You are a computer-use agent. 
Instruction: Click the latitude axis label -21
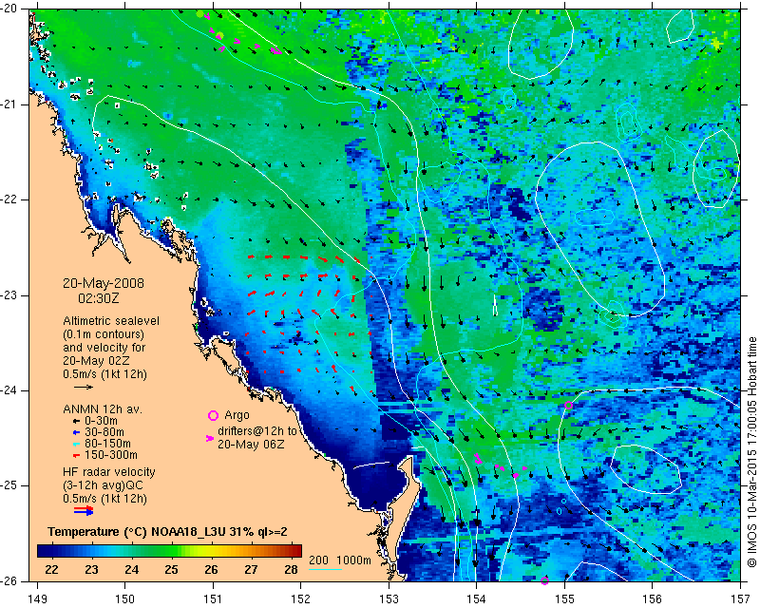click(9, 104)
